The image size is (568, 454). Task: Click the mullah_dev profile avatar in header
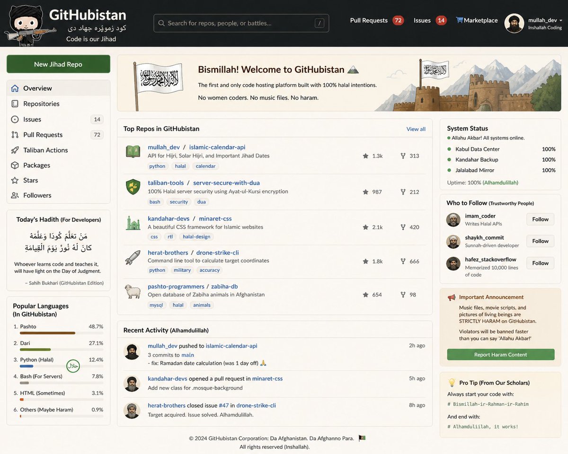[x=514, y=23]
